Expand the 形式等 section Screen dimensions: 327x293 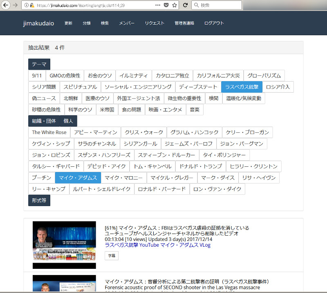click(x=39, y=200)
